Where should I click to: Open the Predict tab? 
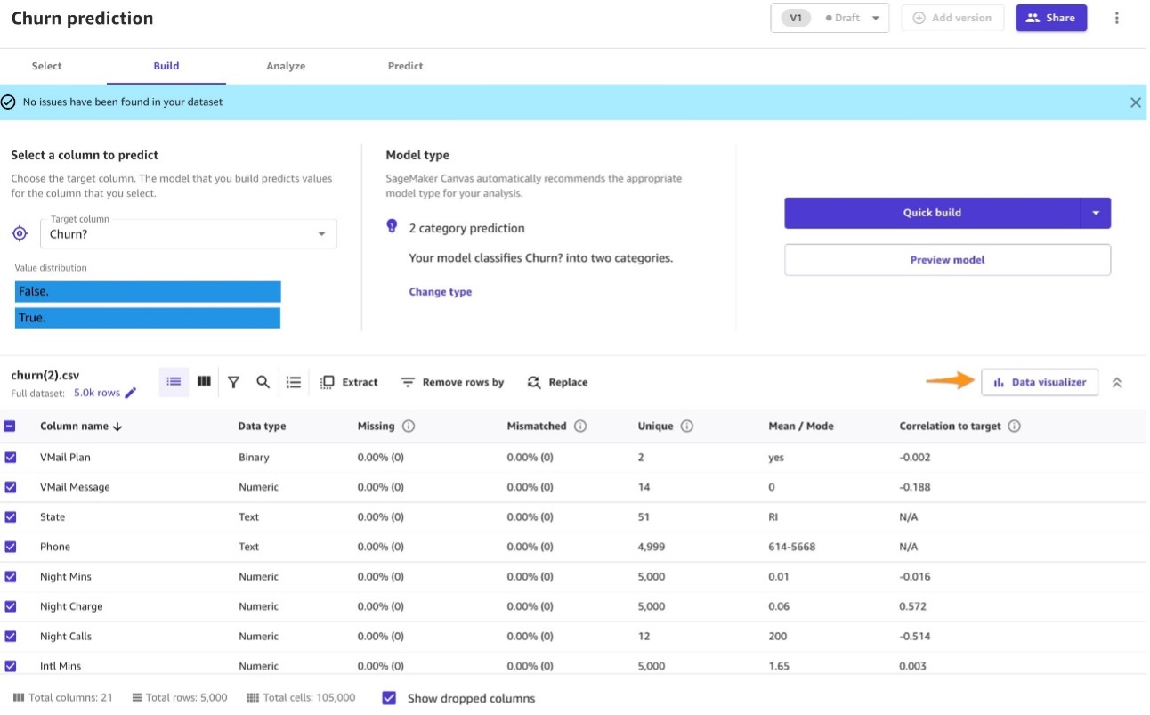[406, 66]
